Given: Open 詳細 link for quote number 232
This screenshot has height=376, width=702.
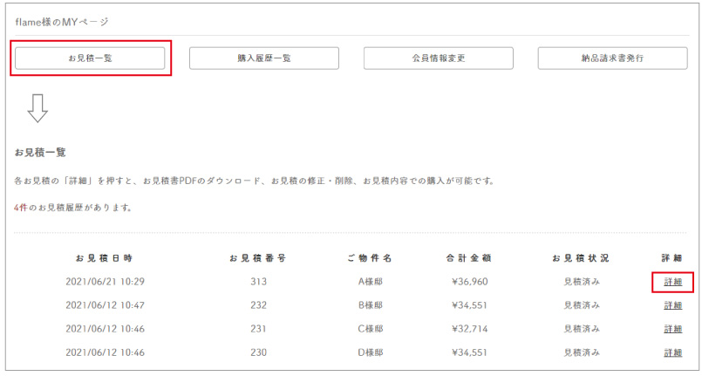Looking at the screenshot, I should (672, 305).
